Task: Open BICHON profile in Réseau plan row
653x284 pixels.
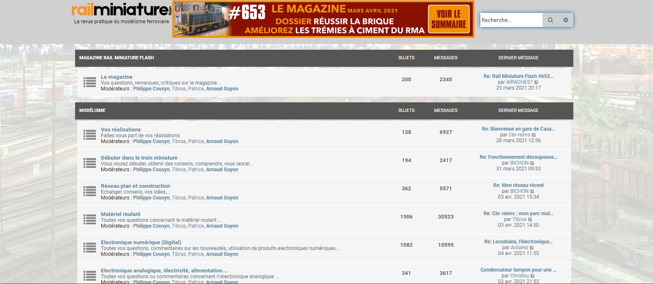Action: click(519, 191)
